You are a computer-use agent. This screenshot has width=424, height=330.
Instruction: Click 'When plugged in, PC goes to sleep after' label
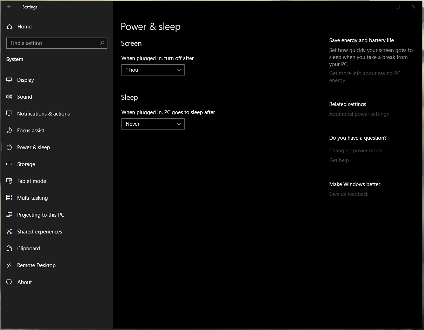point(168,112)
